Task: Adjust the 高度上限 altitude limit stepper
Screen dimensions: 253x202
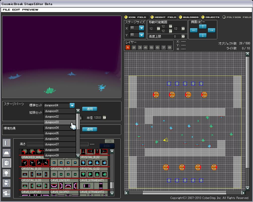Action: tap(183, 37)
